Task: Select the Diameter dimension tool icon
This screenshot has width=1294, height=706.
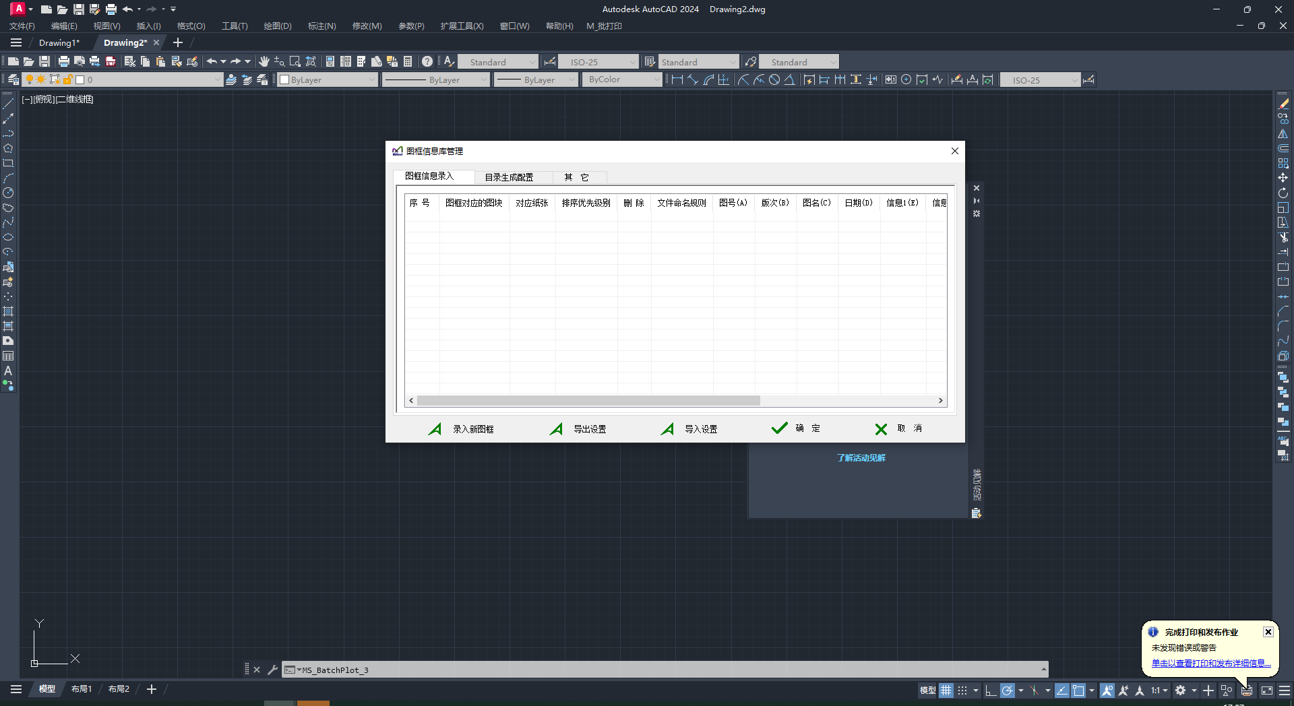Action: click(774, 79)
